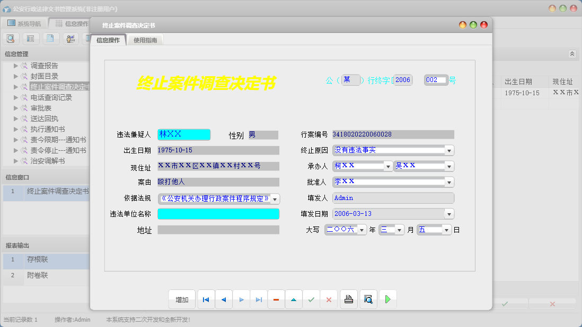582x327 pixels.
Task: Click the 违法单位名称 input field
Action: coord(218,214)
